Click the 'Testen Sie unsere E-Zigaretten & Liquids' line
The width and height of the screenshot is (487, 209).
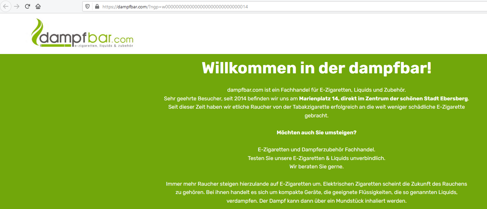click(316, 158)
